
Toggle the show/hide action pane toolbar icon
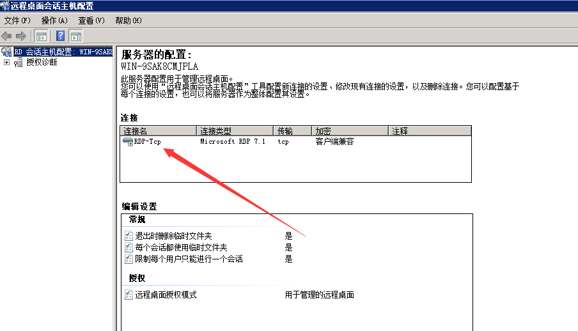[76, 36]
